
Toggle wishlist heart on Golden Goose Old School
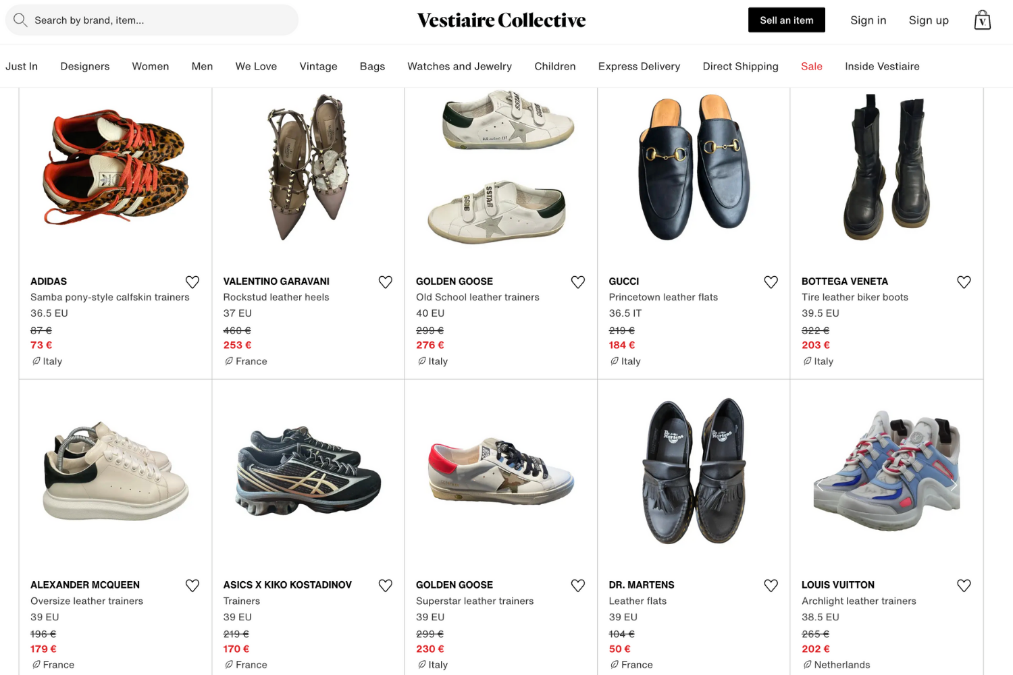(x=577, y=281)
